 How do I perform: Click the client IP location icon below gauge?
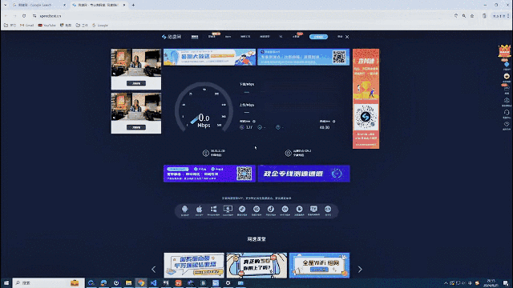206,153
